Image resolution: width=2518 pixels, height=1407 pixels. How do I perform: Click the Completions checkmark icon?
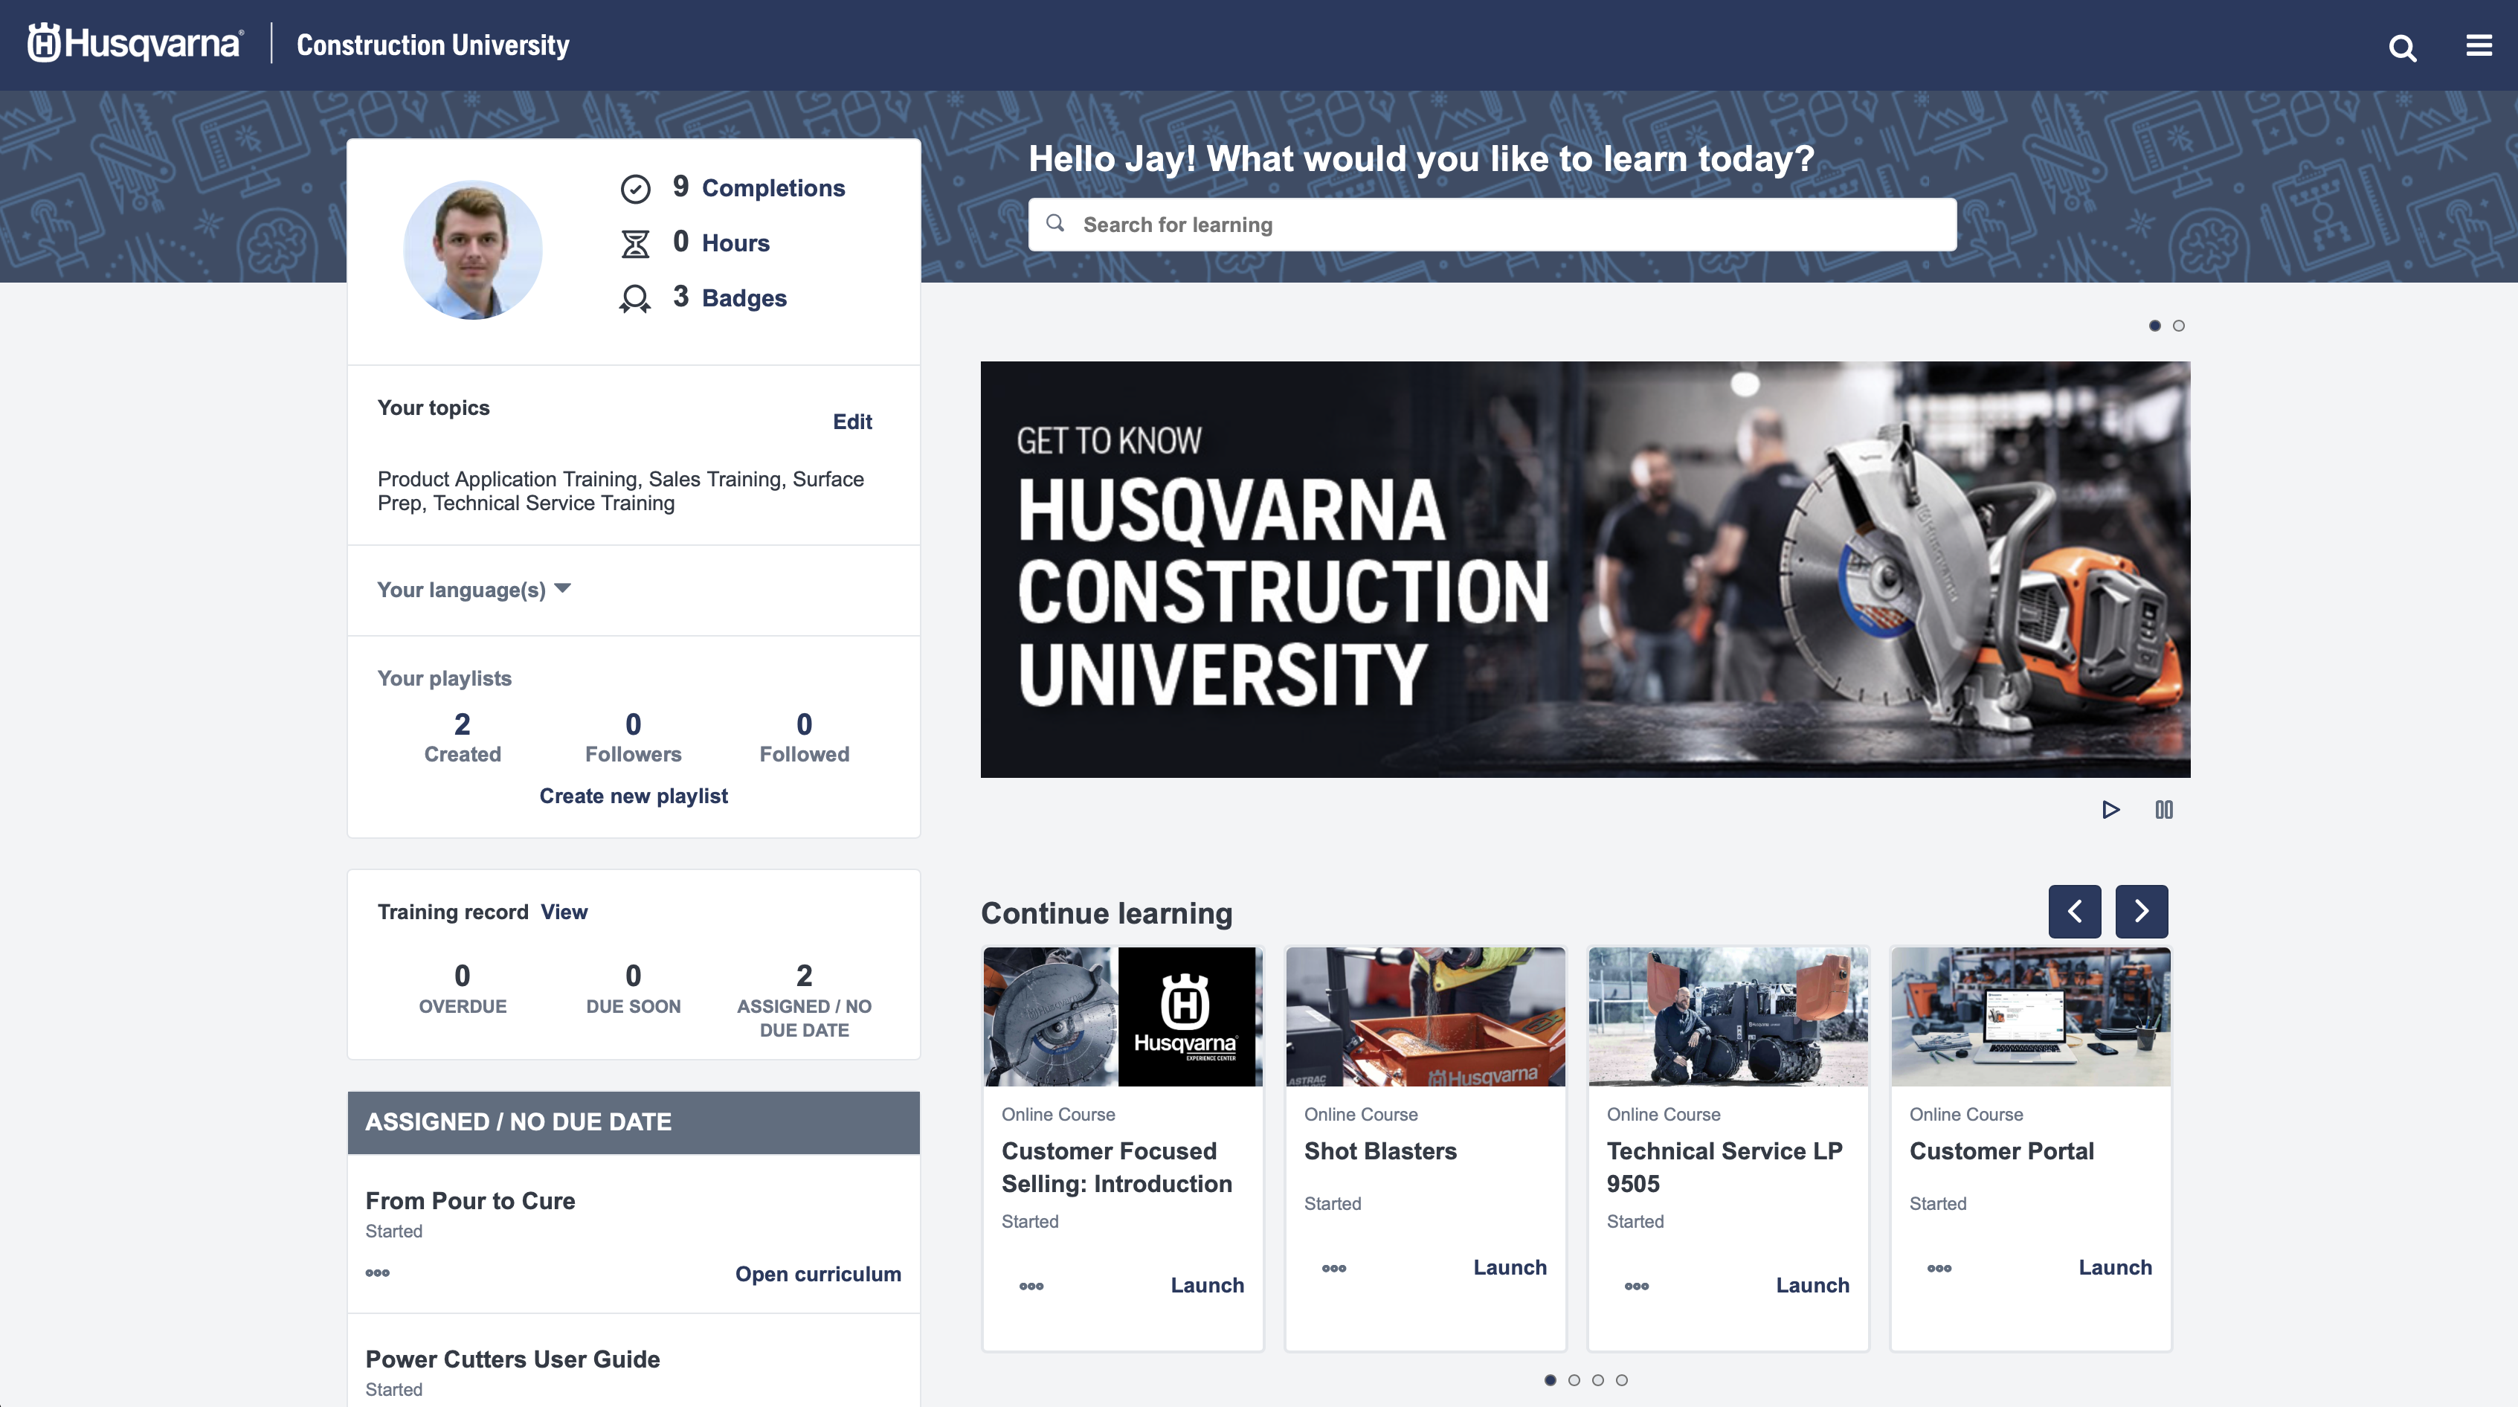(x=637, y=187)
